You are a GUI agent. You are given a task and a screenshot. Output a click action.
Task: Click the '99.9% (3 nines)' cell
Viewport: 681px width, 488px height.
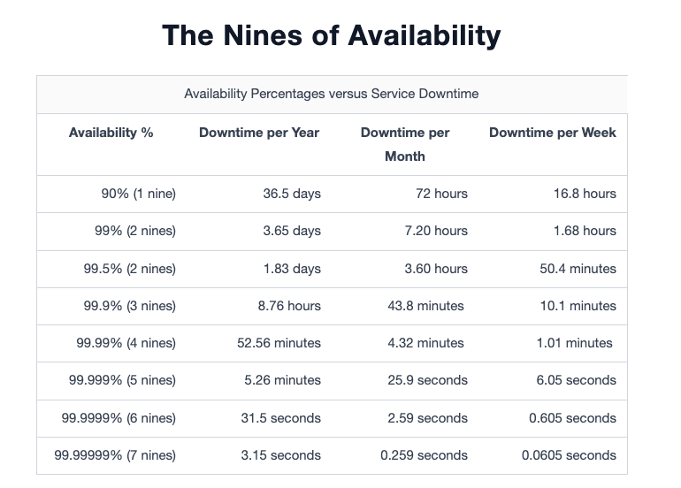(x=129, y=306)
